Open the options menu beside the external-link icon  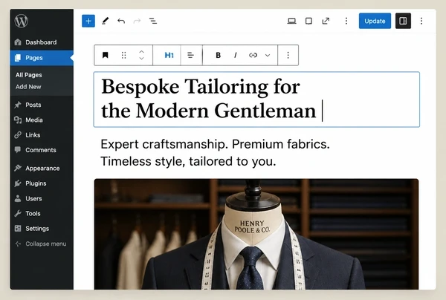(x=346, y=21)
